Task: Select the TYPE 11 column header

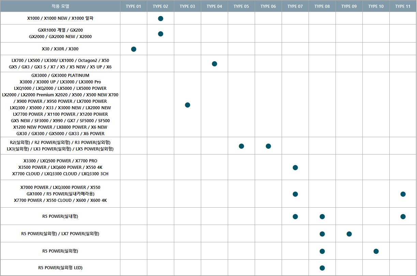Action: (x=403, y=6)
